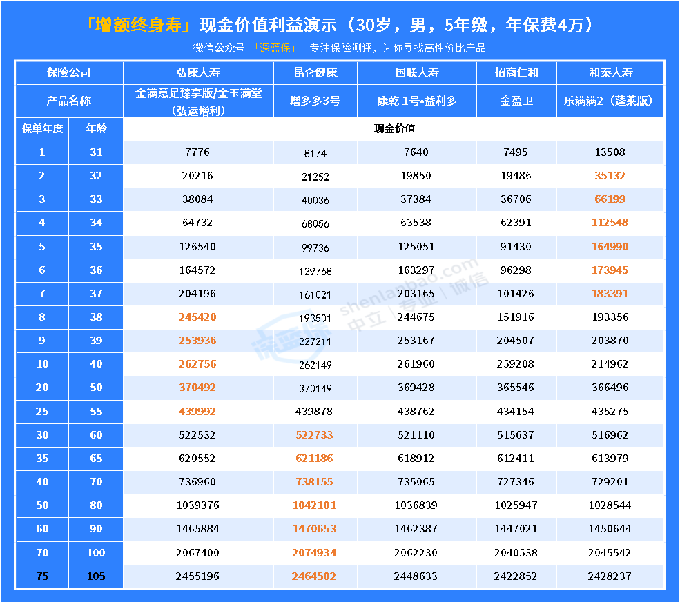Select the 招商仁和 company header
Screen dimensions: 680x602
pos(516,72)
